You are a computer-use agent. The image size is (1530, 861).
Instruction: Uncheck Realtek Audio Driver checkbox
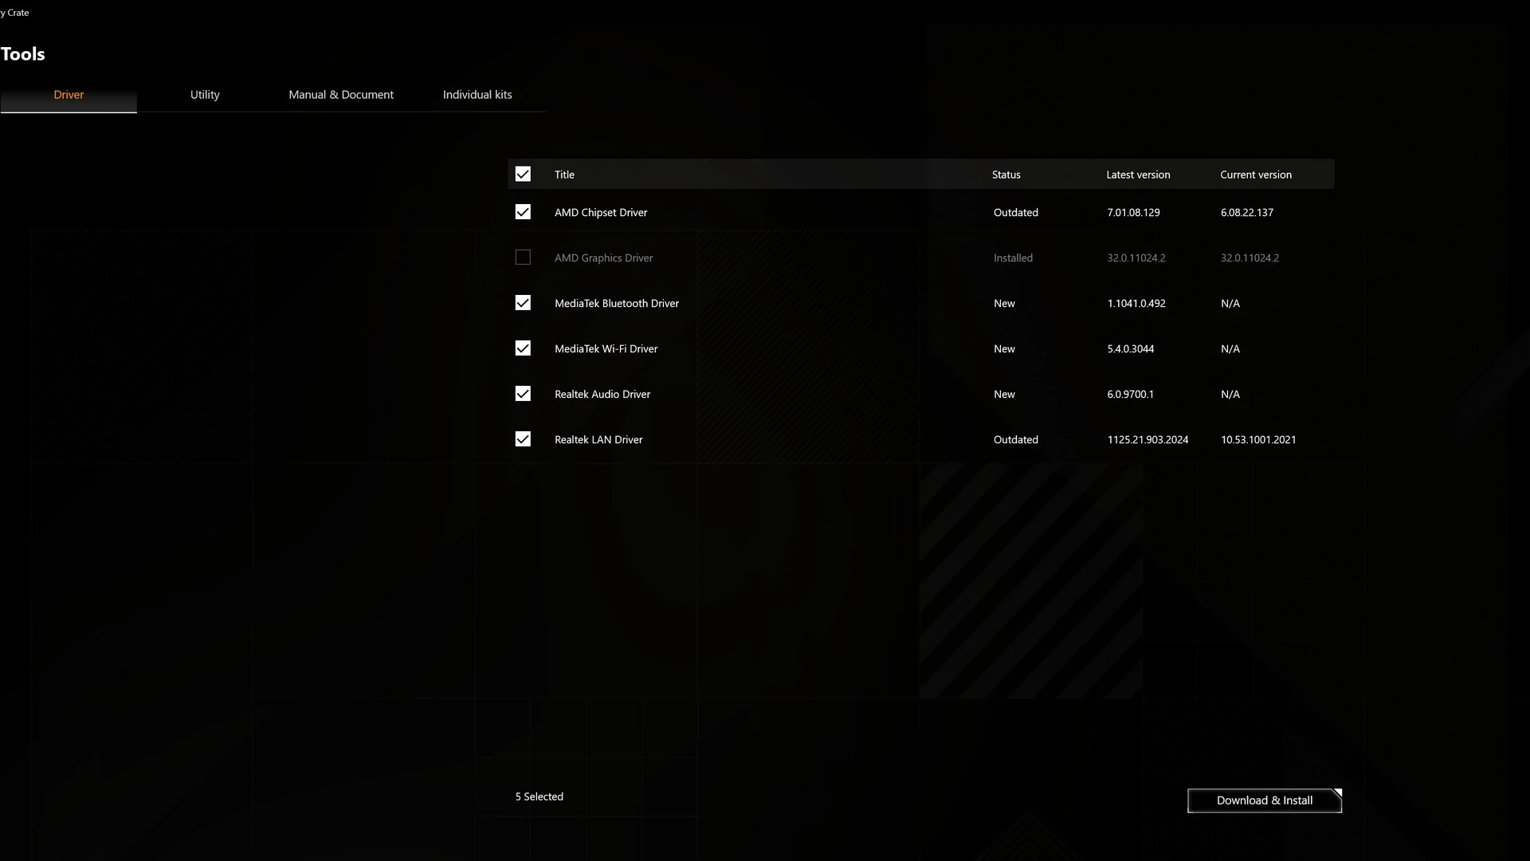pyautogui.click(x=523, y=394)
